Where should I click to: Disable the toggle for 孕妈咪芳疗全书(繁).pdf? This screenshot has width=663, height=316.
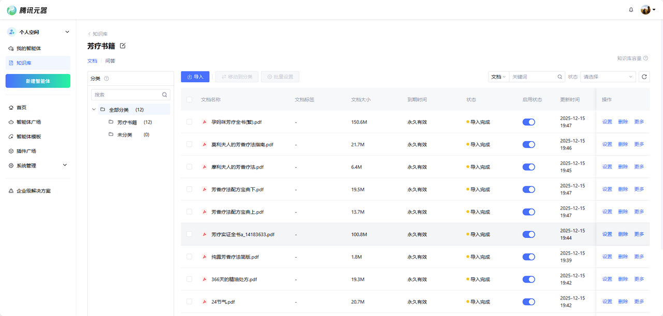tap(528, 122)
